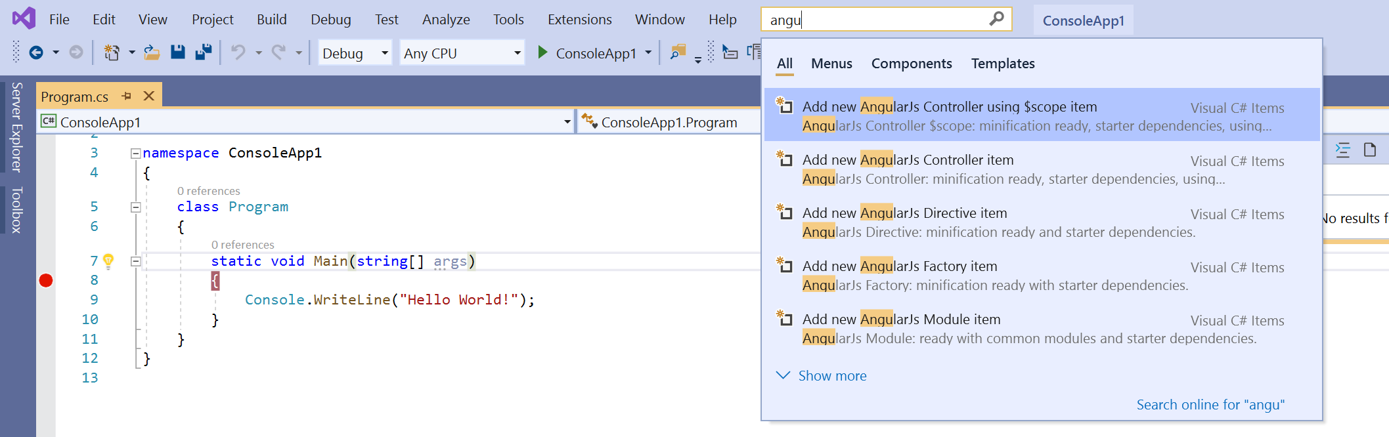This screenshot has width=1389, height=437.
Task: Collapse the Main method block
Action: pos(135,261)
